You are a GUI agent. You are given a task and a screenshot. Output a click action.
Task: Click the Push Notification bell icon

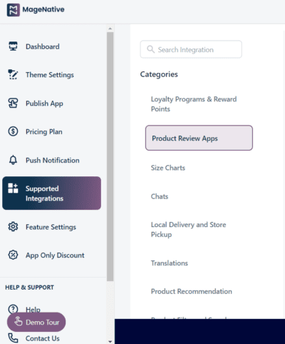[x=13, y=160]
